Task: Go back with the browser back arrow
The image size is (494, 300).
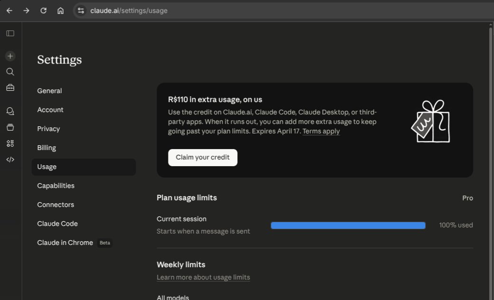Action: tap(9, 11)
